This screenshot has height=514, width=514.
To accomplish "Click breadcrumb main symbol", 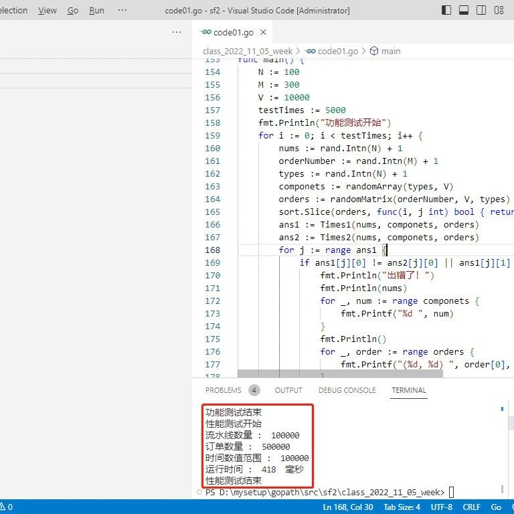I will [391, 51].
